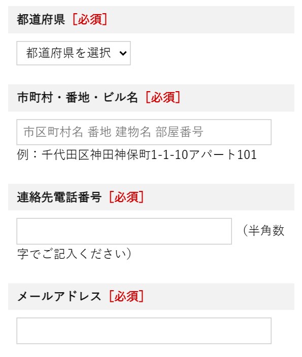Open the 都道府県を選択 dropdown
This screenshot has width=302, height=357.
pyautogui.click(x=74, y=53)
